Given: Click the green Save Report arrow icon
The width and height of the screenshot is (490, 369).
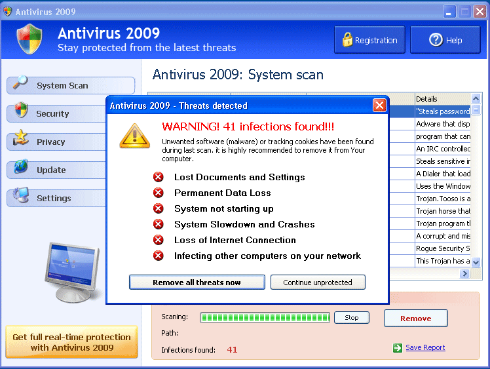Looking at the screenshot, I should (x=397, y=347).
